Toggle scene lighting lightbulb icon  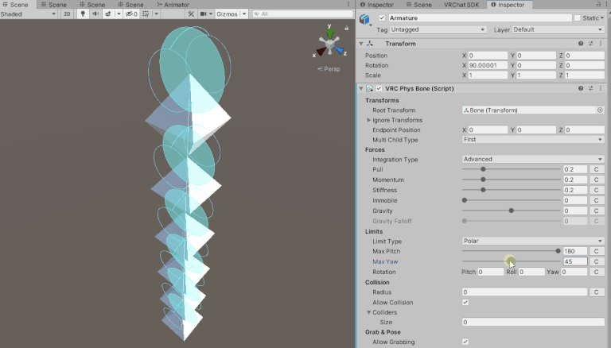(x=81, y=14)
